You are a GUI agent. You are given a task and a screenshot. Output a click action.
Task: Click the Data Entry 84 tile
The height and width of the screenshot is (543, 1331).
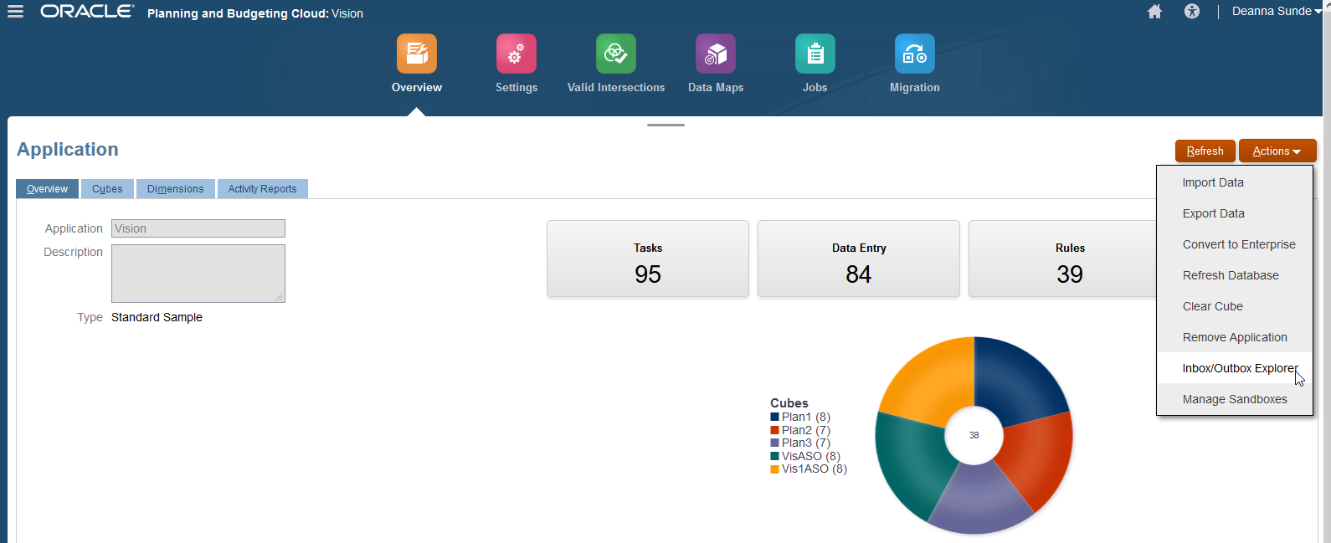[x=859, y=259]
